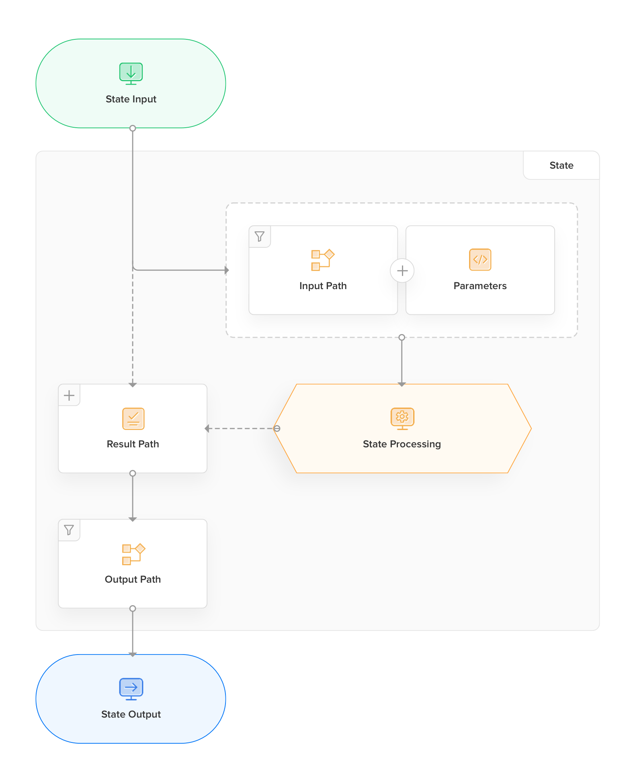Click the State Processing label

tap(402, 444)
